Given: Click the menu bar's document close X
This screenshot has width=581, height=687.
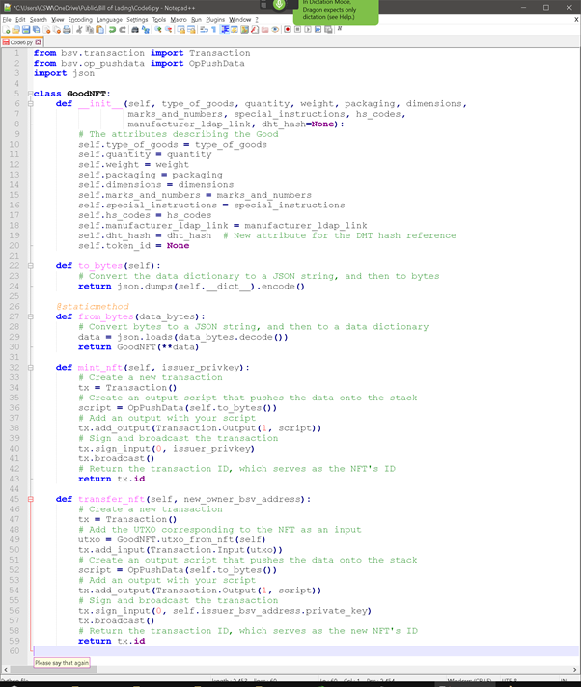Looking at the screenshot, I should 576,19.
